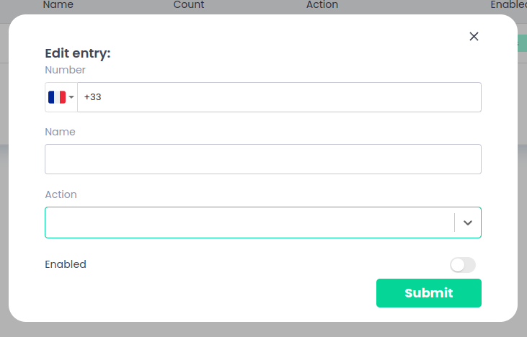Click the divider beside the Action chevron
527x337 pixels.
pyautogui.click(x=454, y=223)
